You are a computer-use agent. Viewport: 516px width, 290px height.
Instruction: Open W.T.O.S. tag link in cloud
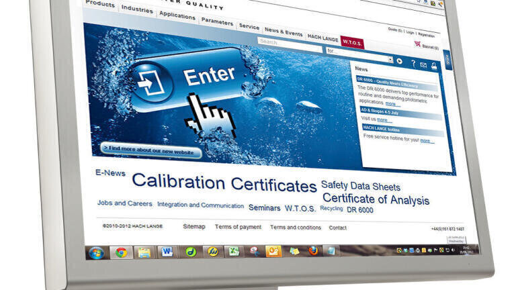pos(300,209)
